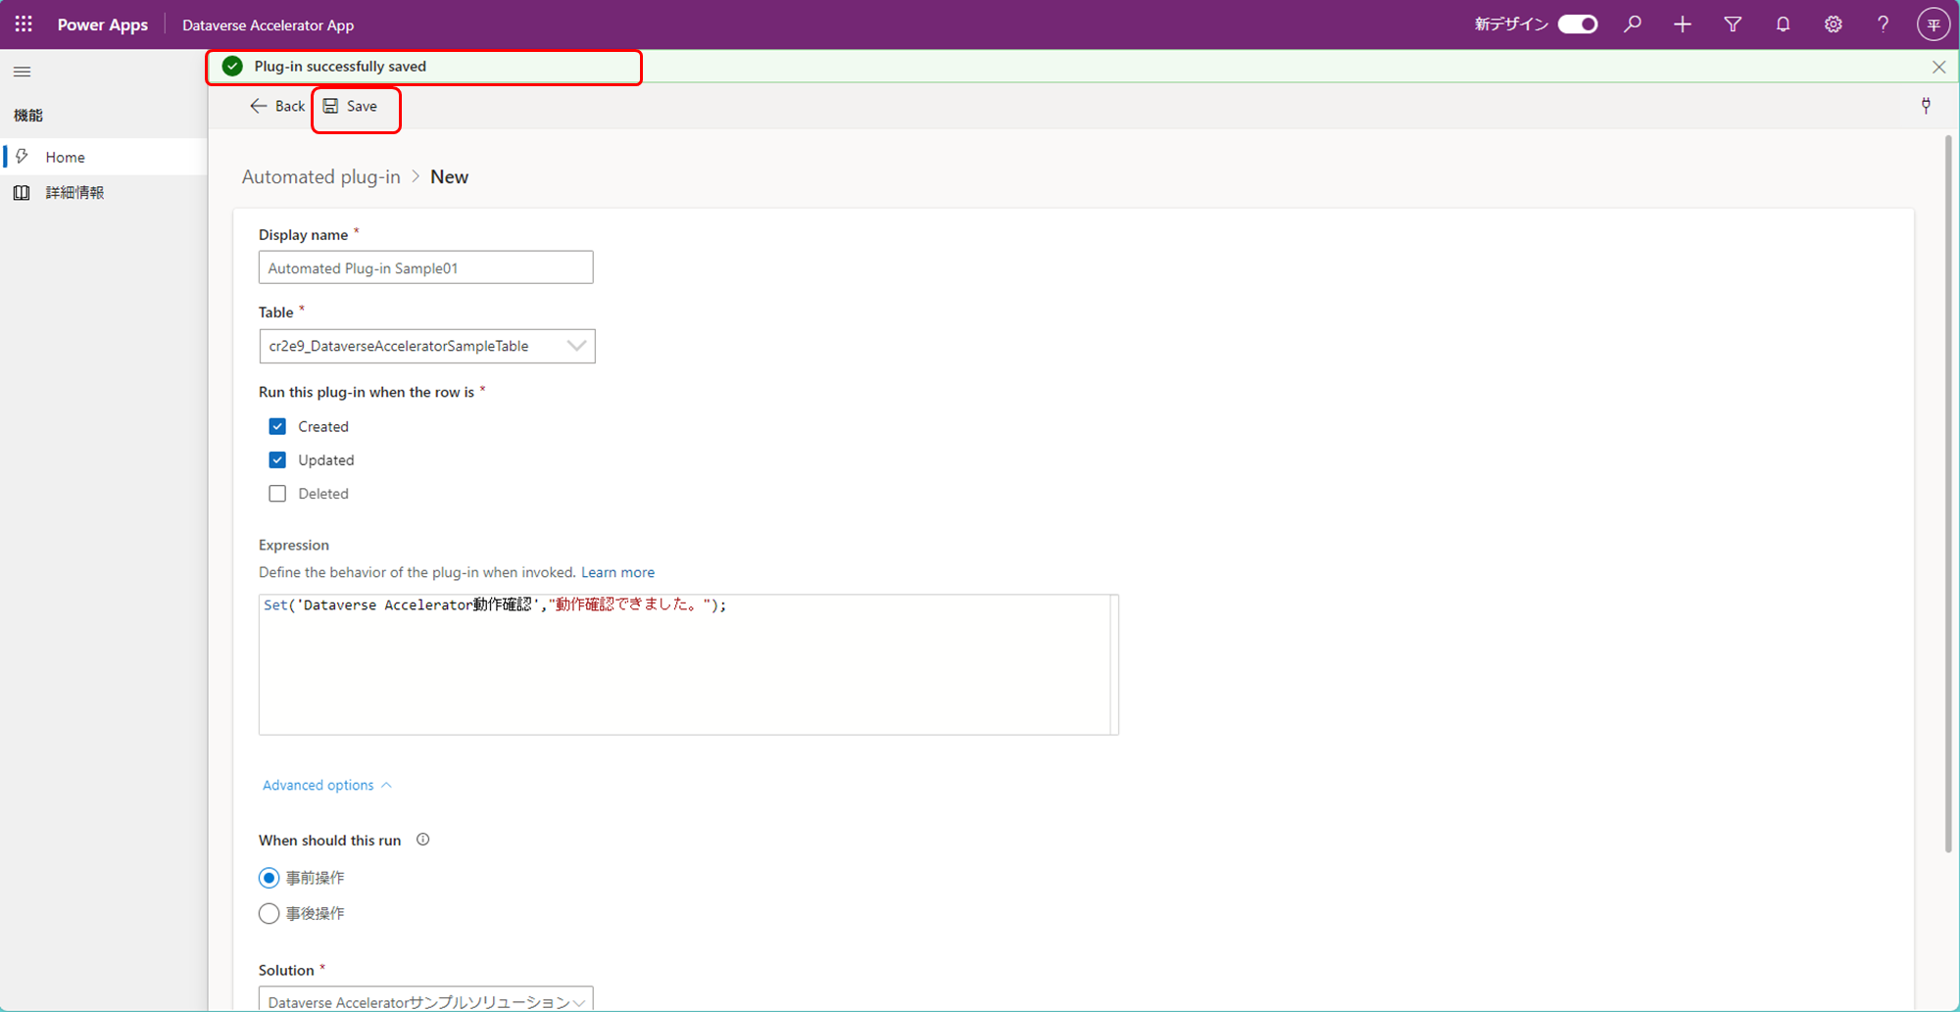Collapse the Advanced options section
The height and width of the screenshot is (1012, 1960).
(x=327, y=785)
